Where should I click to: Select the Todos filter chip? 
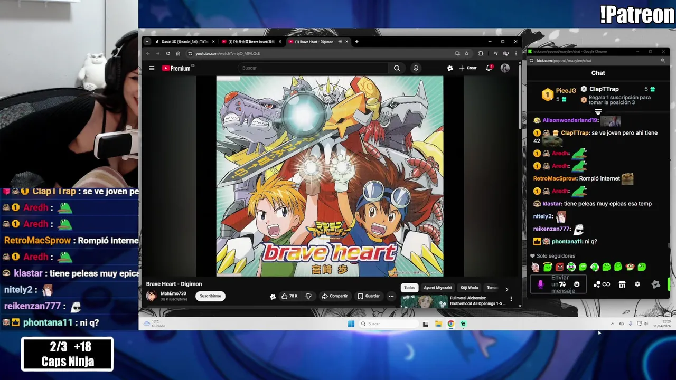coord(409,288)
